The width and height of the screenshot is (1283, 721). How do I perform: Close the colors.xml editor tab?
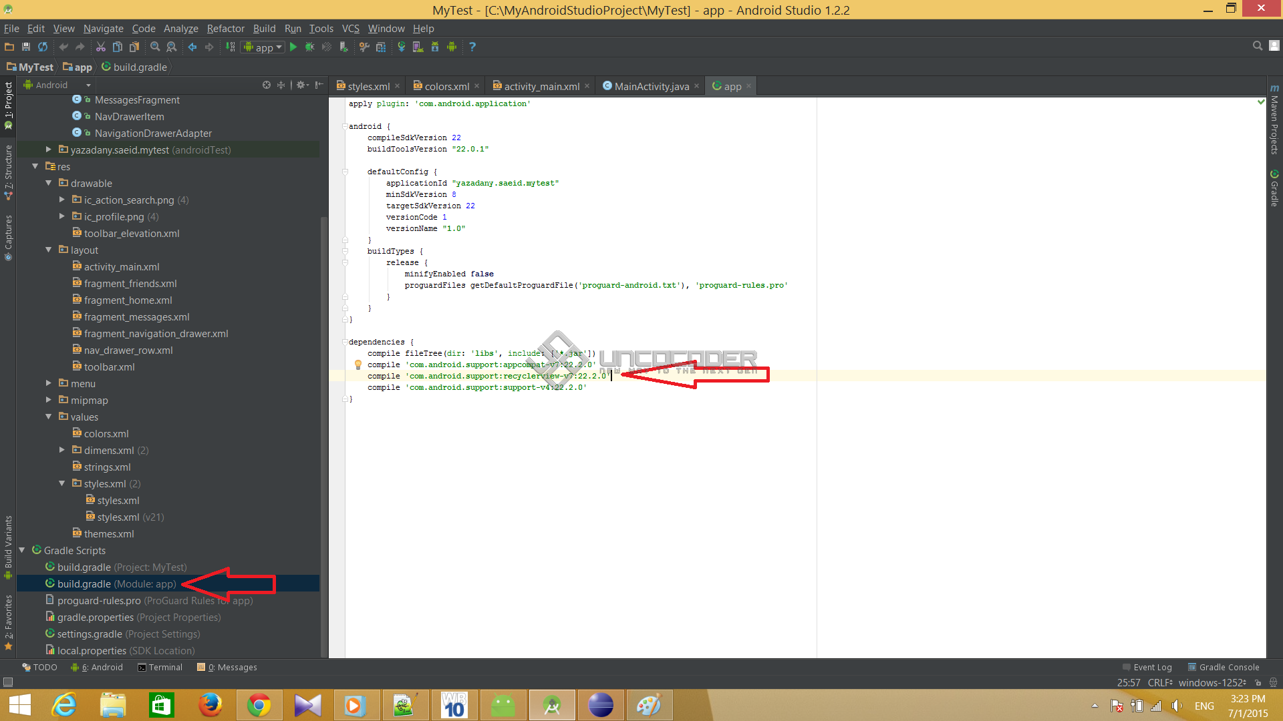pos(476,86)
